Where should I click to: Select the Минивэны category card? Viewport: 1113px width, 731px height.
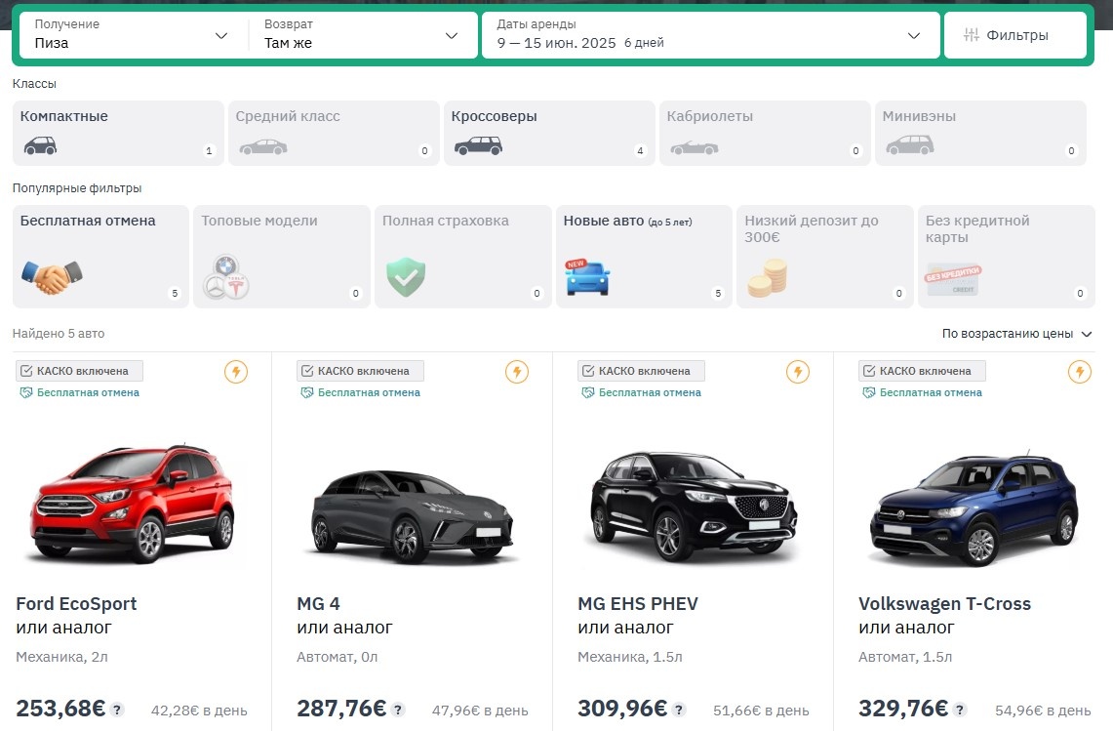pos(980,133)
